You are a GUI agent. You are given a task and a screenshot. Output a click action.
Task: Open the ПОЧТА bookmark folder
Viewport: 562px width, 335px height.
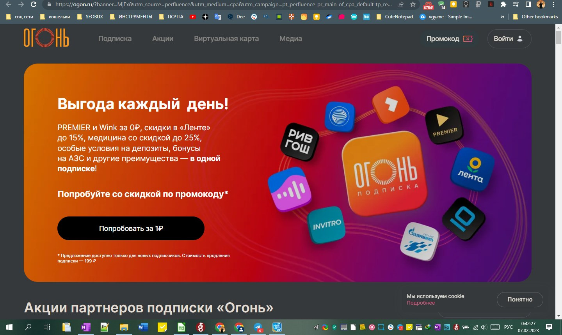(x=172, y=17)
